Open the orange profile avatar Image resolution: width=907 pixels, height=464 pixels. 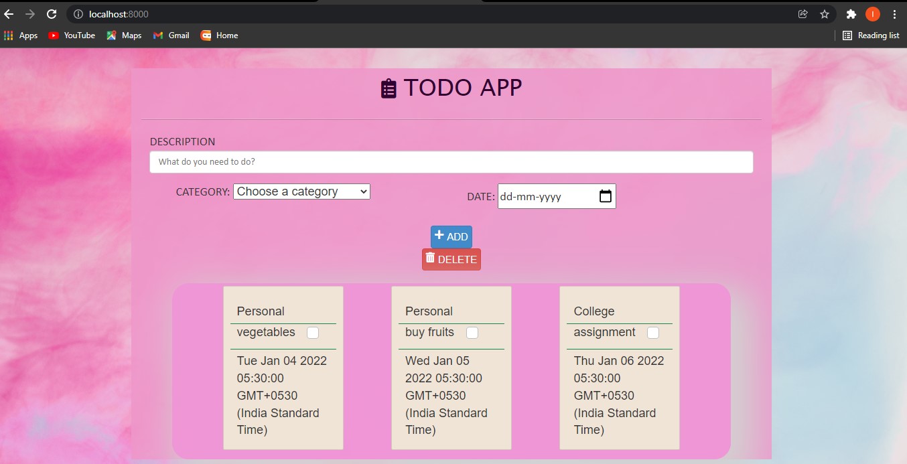(872, 14)
